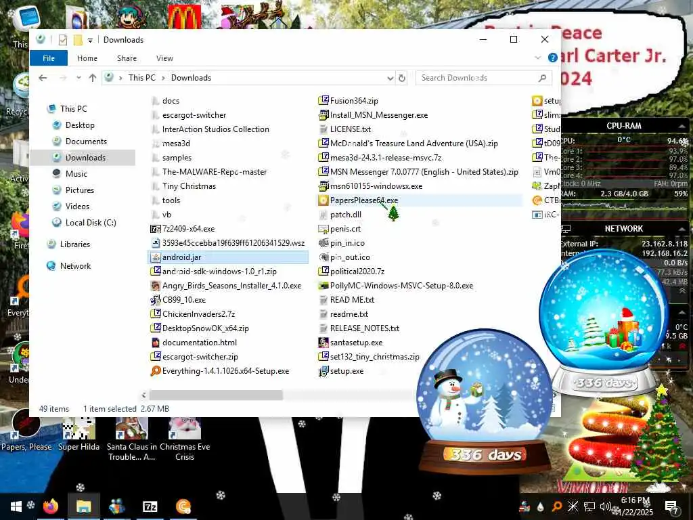The width and height of the screenshot is (693, 520).
Task: Click the New folder quick access icon
Action: click(78, 40)
